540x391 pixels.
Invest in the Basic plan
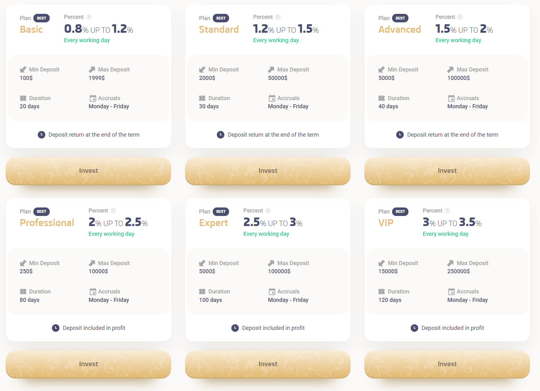(88, 171)
